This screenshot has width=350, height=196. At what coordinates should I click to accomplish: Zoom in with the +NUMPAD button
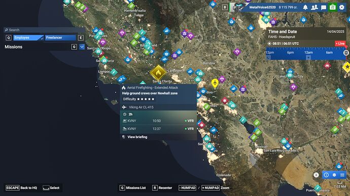[x=211, y=188]
